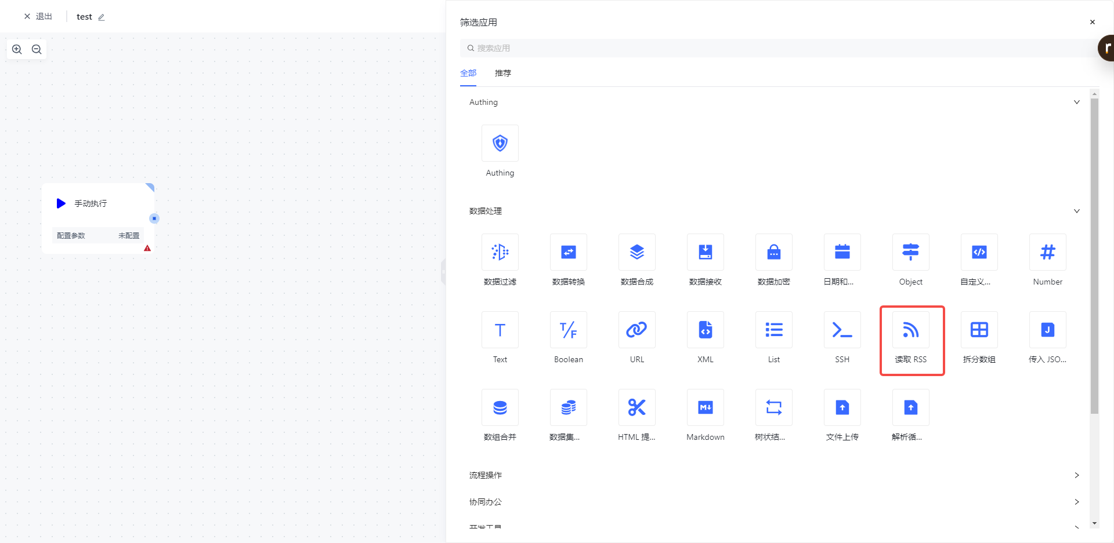The height and width of the screenshot is (543, 1114).
Task: Choose the 数据过滤 data filter icon
Action: click(500, 253)
